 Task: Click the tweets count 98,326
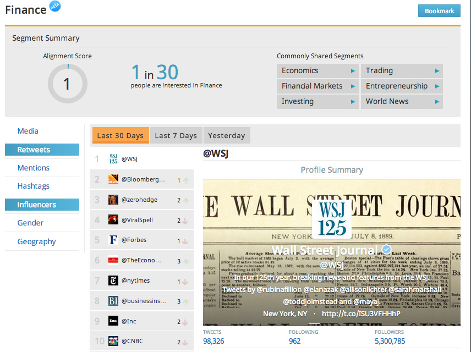point(213,341)
